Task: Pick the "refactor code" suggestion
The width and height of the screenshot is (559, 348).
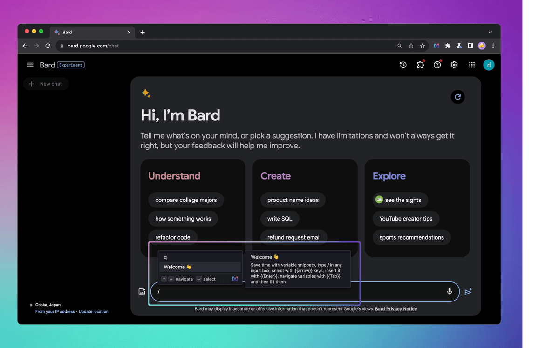Action: 173,237
